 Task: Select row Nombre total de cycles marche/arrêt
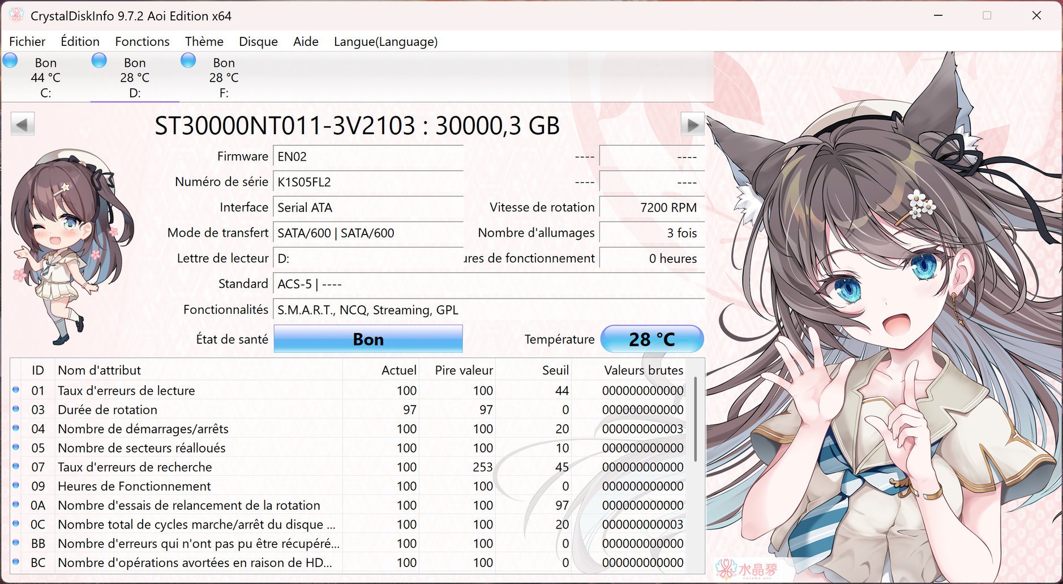(x=348, y=524)
